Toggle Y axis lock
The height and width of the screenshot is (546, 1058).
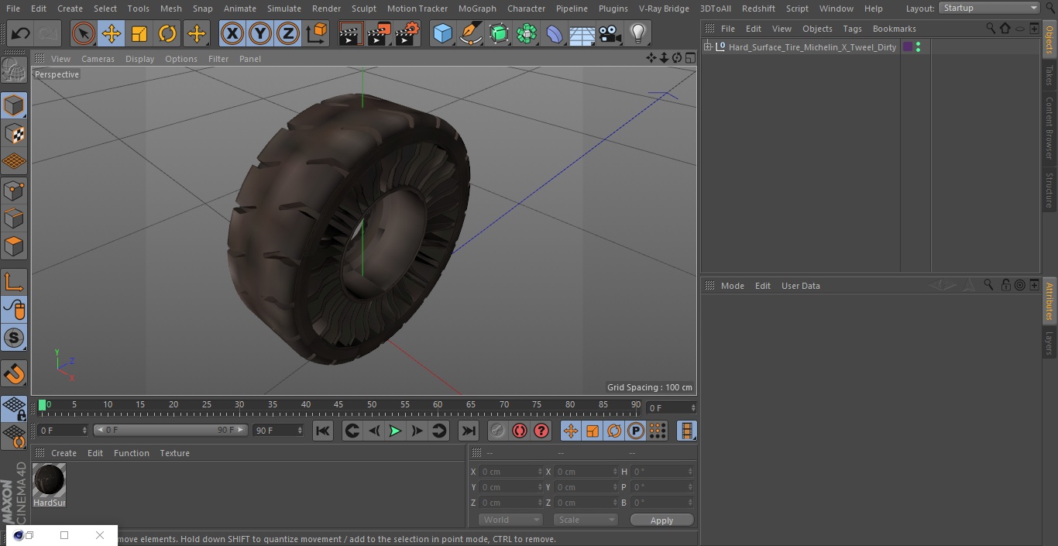(260, 33)
